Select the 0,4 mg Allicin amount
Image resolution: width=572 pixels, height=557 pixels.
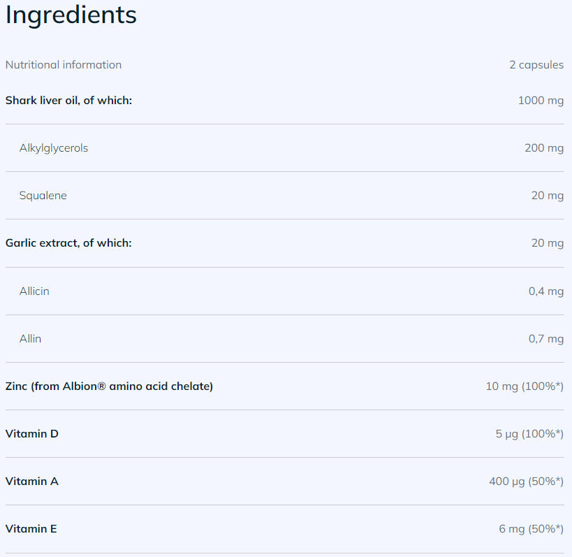point(545,291)
